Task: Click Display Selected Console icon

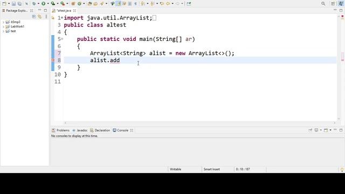Action: click(x=316, y=130)
